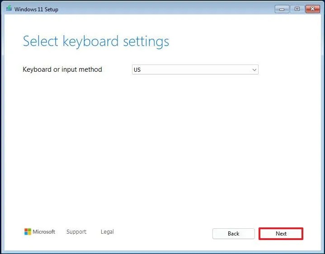Open the Keyboard or input method dropdown
This screenshot has width=325, height=254.
click(195, 69)
